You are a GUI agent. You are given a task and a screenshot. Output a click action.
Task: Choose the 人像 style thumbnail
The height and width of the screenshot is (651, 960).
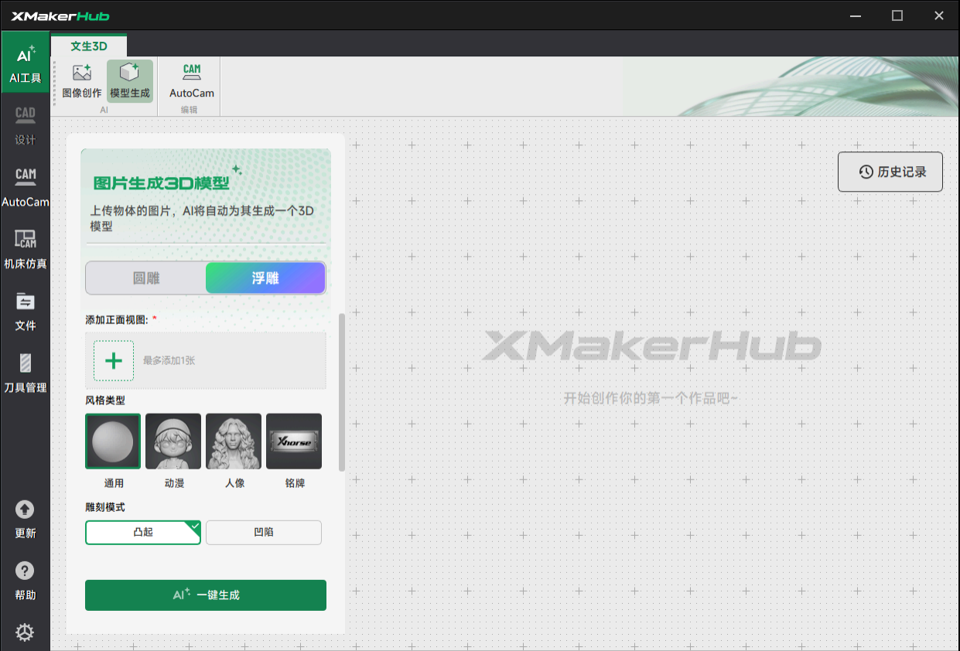[x=234, y=441]
